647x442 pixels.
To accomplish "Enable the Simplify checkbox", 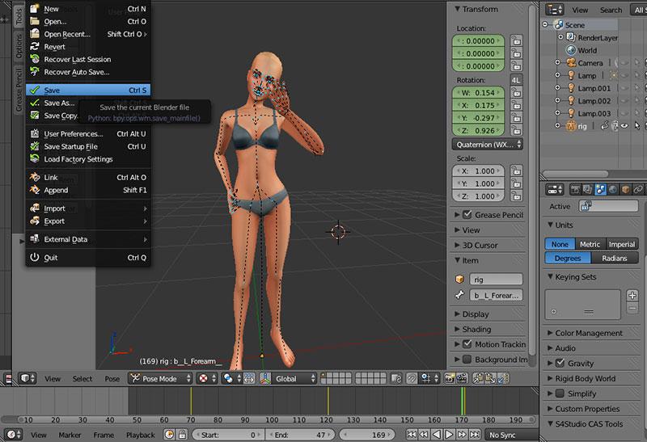I will pyautogui.click(x=560, y=394).
